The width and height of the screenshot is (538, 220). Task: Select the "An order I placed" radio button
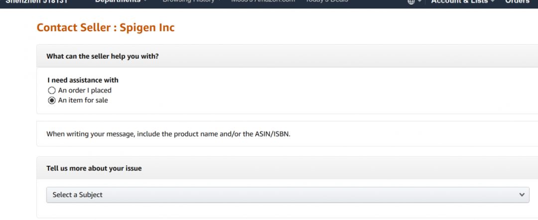coord(52,91)
